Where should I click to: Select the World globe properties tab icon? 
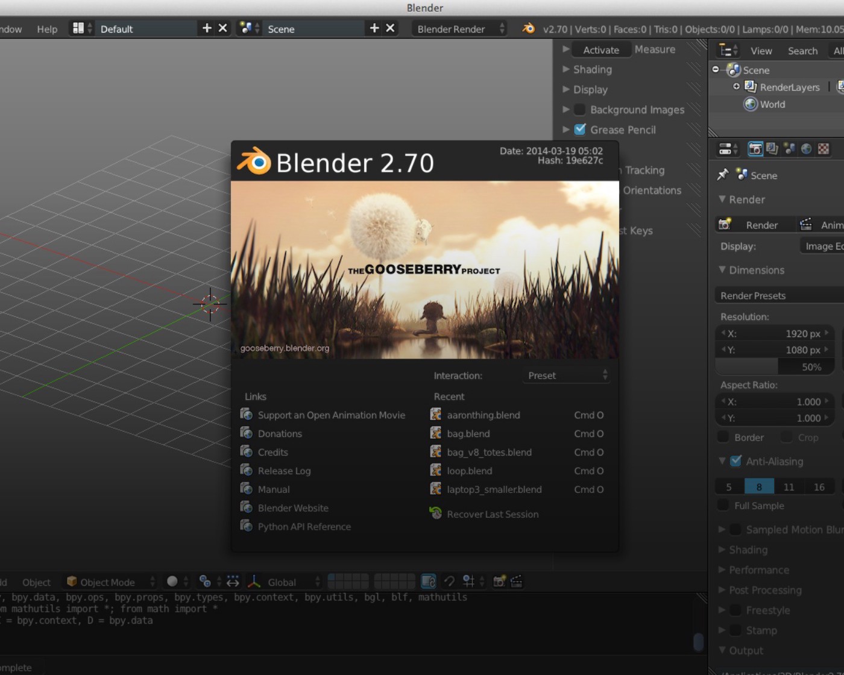tap(806, 149)
